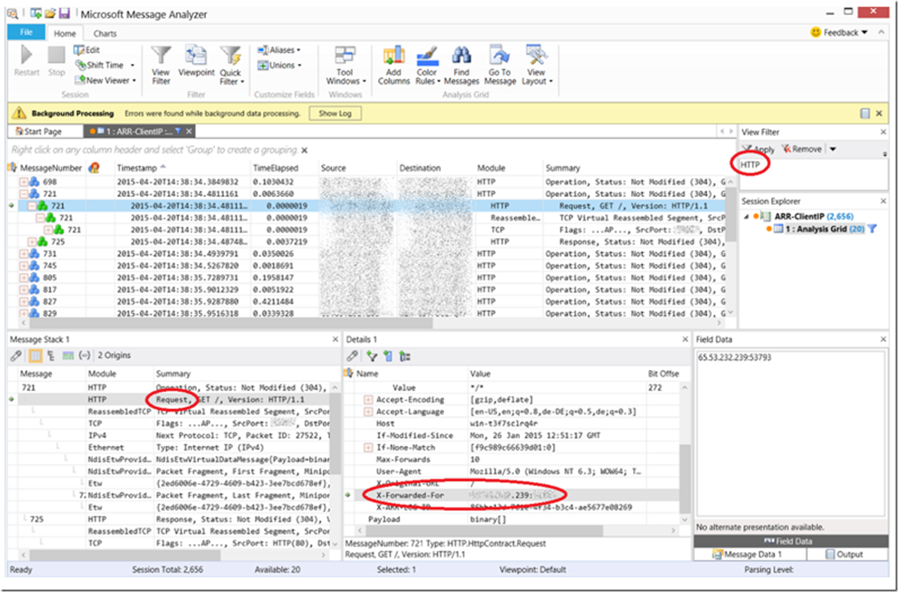Expand message row 698
The image size is (898, 592).
[x=24, y=181]
